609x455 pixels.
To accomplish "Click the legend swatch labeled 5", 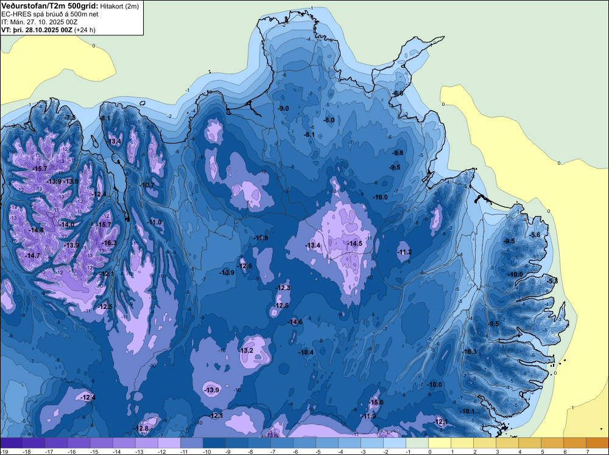I will point(552,443).
